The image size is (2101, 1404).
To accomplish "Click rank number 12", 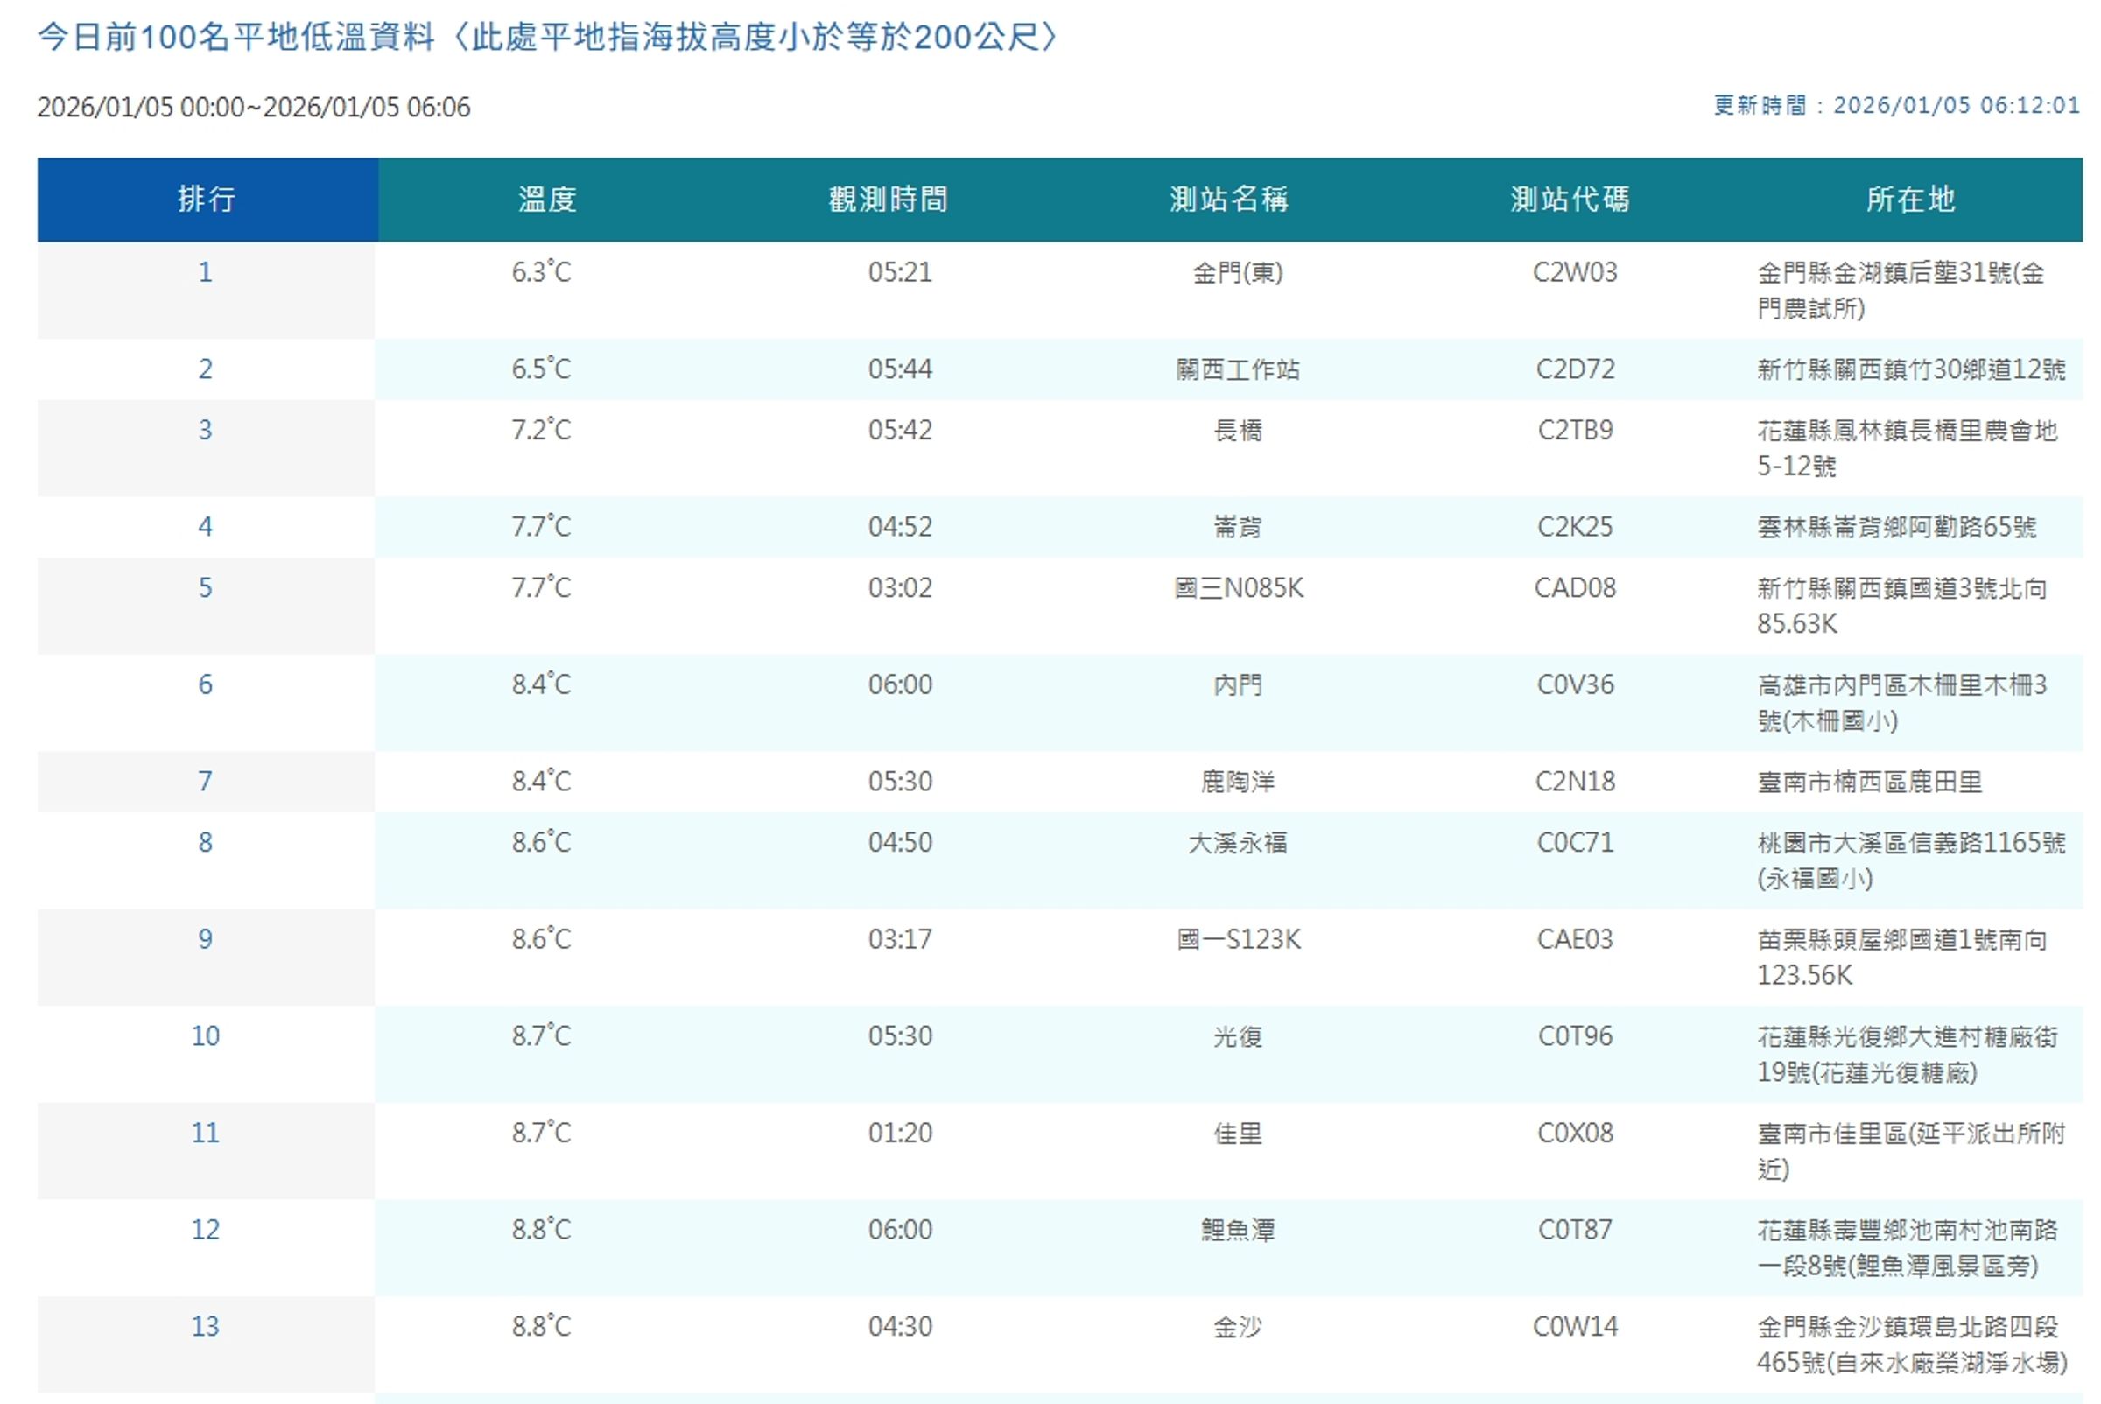I will coord(206,1231).
